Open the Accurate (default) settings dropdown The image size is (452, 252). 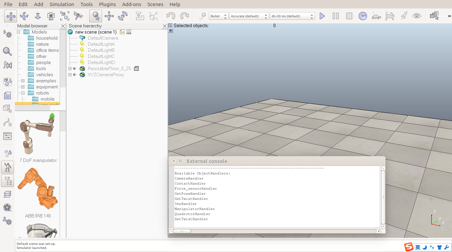(249, 16)
